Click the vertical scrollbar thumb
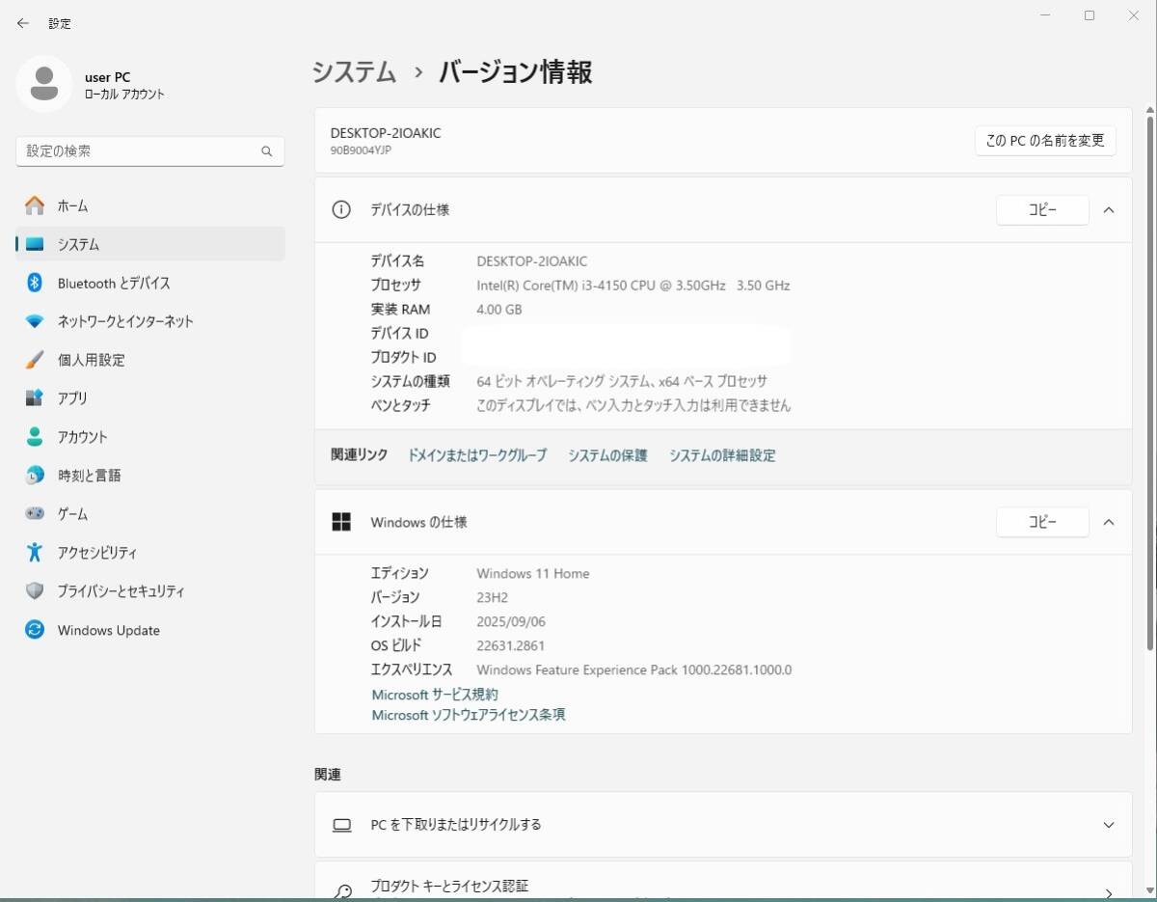The width and height of the screenshot is (1157, 902). point(1149,382)
